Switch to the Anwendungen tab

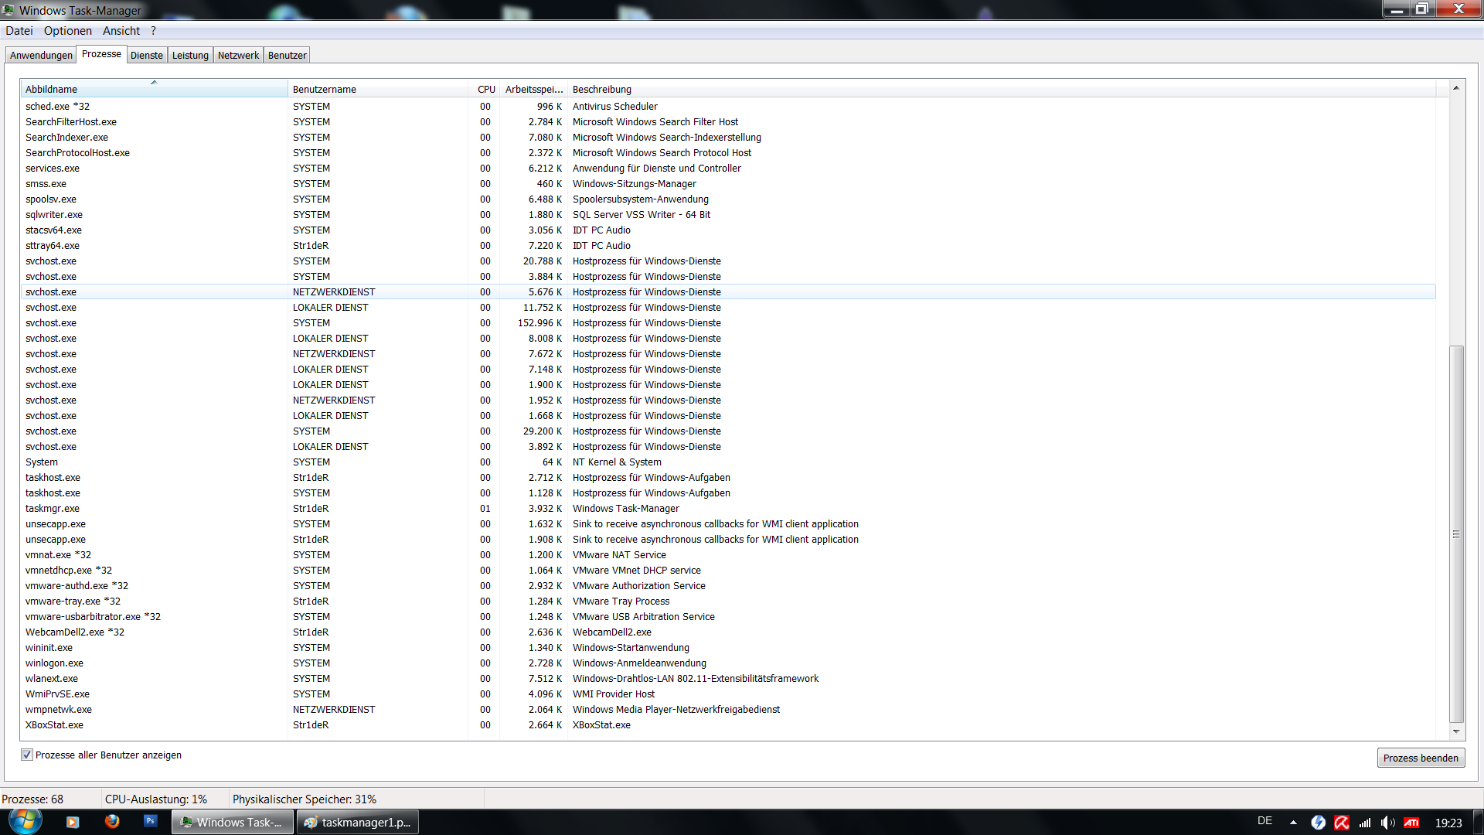pyautogui.click(x=41, y=56)
